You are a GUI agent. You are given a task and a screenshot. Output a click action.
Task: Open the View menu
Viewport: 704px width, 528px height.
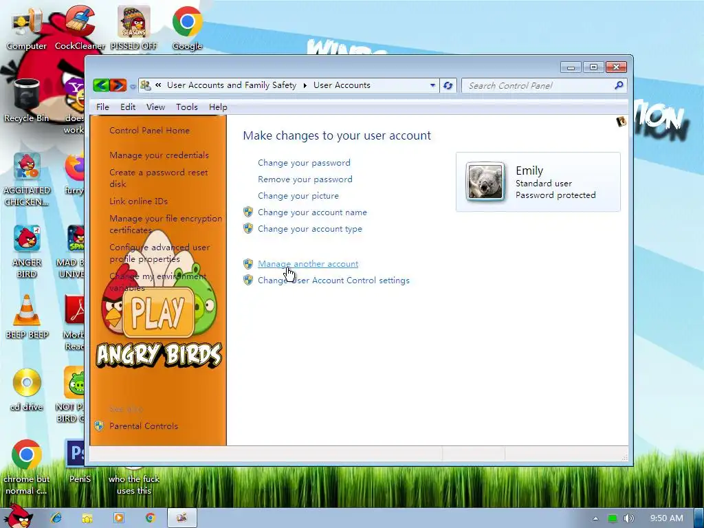(155, 107)
